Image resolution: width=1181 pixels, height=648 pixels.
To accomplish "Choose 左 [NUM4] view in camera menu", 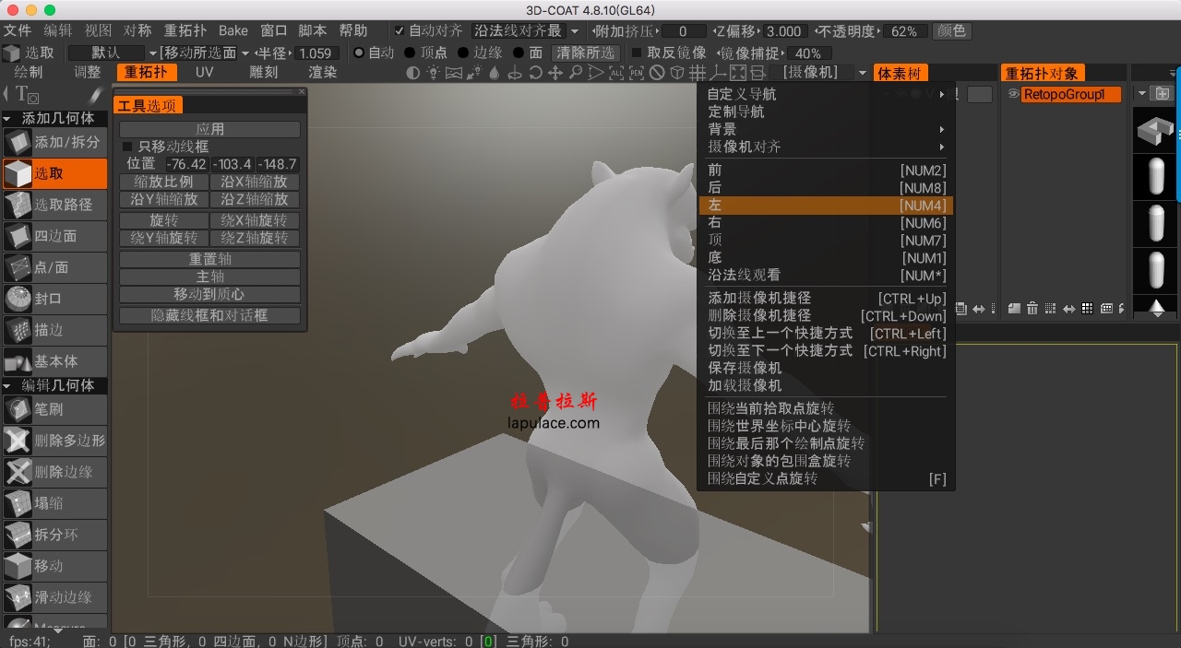I will click(826, 206).
